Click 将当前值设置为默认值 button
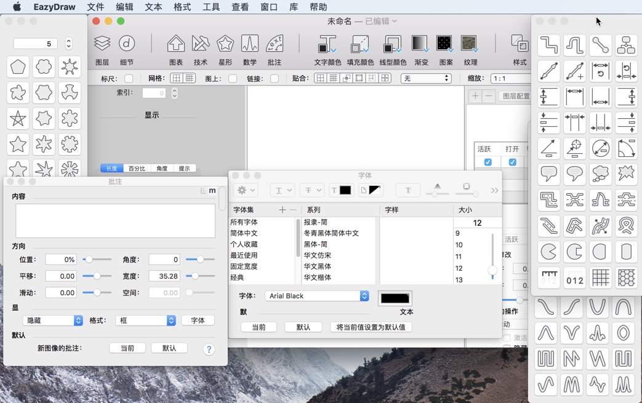 371,327
